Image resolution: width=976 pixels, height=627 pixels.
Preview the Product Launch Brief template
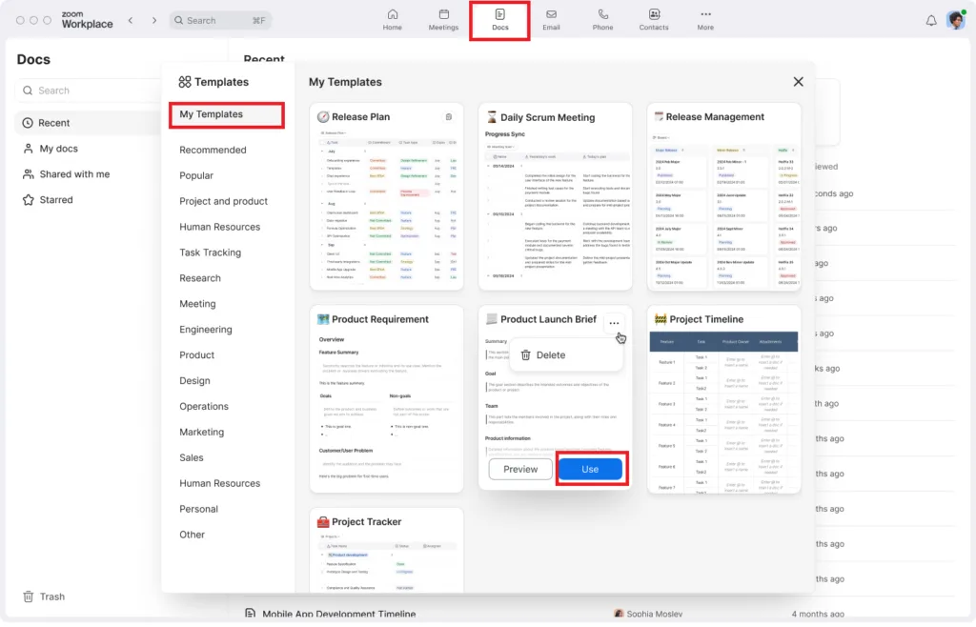coord(519,468)
